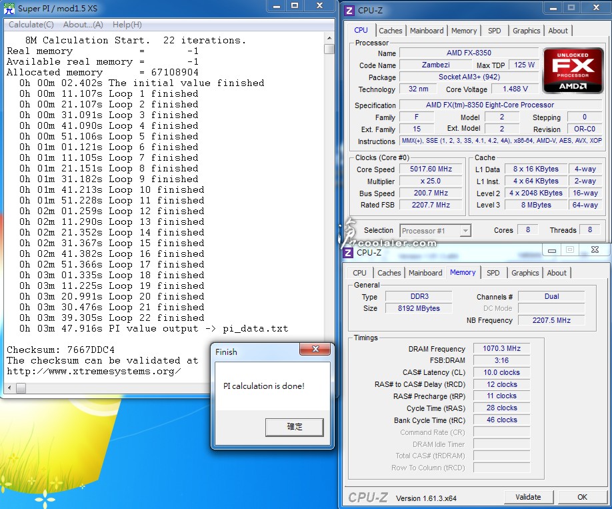Switch to SPD tab in upper CPU-Z window
This screenshot has width=612, height=509.
[494, 31]
